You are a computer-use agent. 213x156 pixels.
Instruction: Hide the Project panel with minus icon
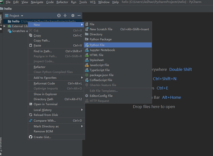(x=79, y=16)
